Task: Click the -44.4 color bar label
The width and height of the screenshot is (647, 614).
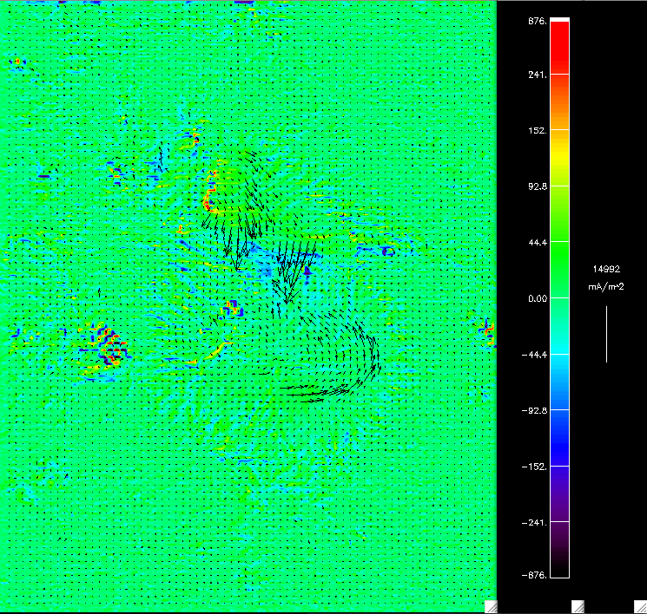Action: [x=535, y=355]
